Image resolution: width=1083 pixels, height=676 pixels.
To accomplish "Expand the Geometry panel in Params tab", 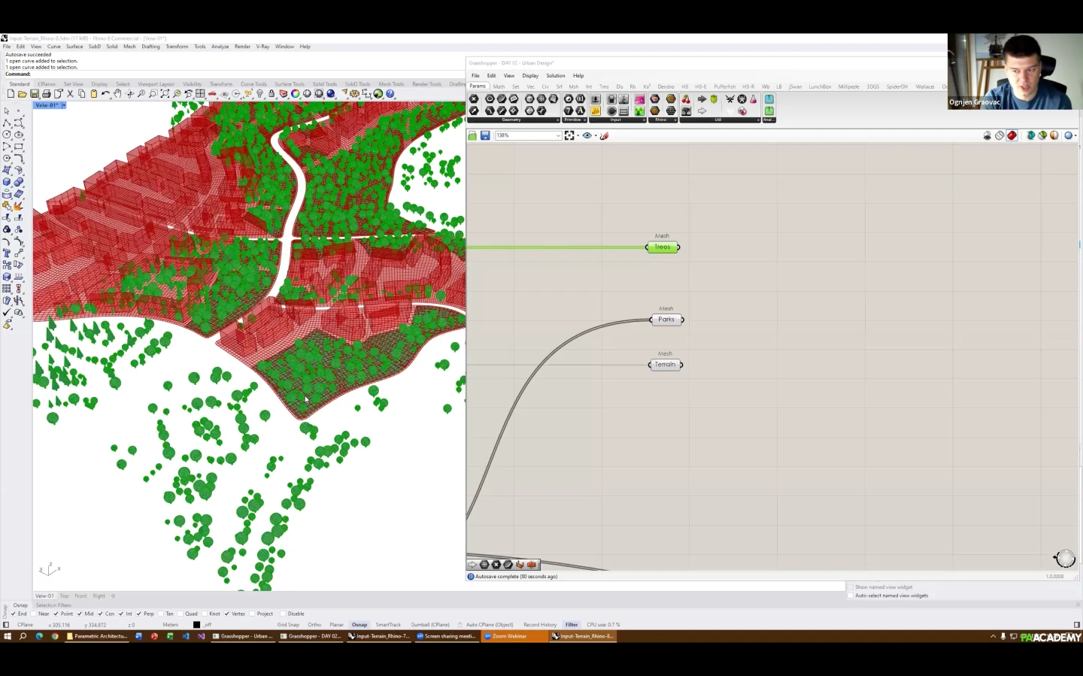I will click(x=557, y=120).
